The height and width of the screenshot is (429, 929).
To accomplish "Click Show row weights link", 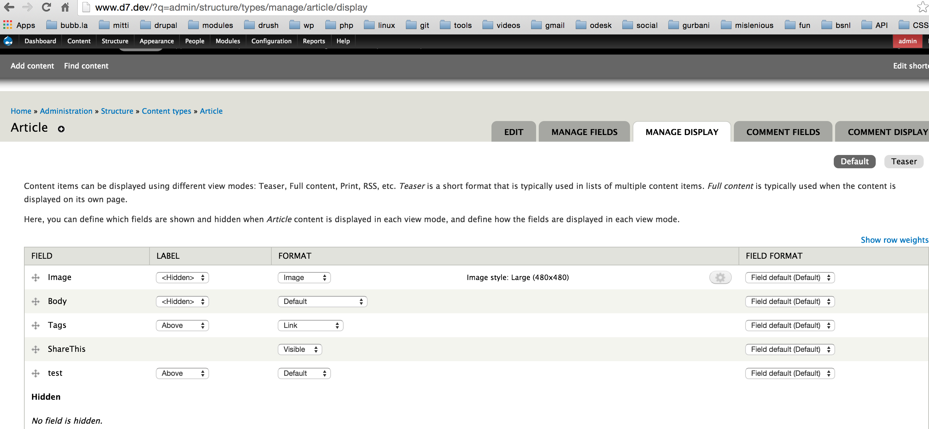I will coord(895,240).
